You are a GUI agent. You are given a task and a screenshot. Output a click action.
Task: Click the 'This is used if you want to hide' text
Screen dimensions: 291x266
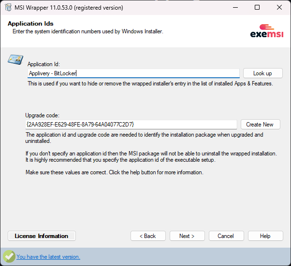pyautogui.click(x=150, y=84)
